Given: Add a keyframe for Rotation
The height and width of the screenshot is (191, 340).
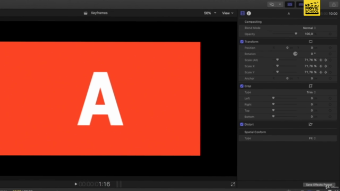Looking at the screenshot, I should (330, 54).
